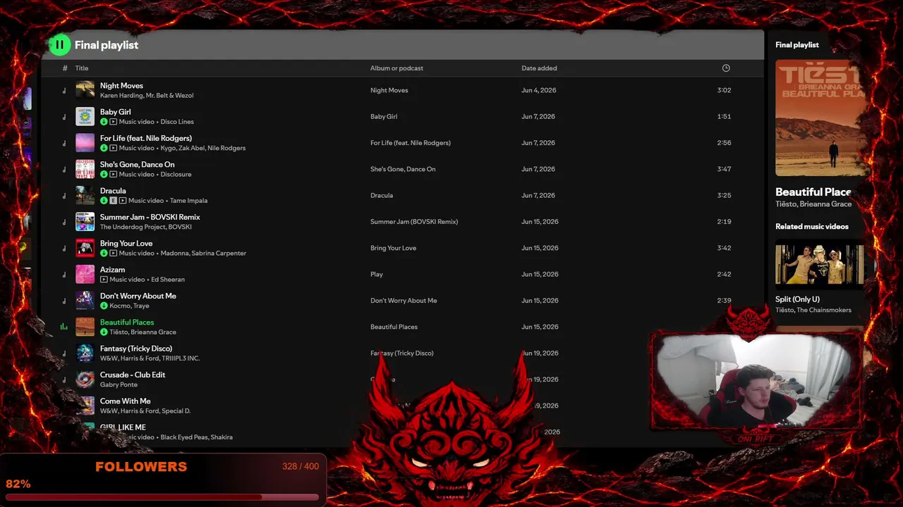Click the music video icon under For Life
903x507 pixels.
point(113,148)
